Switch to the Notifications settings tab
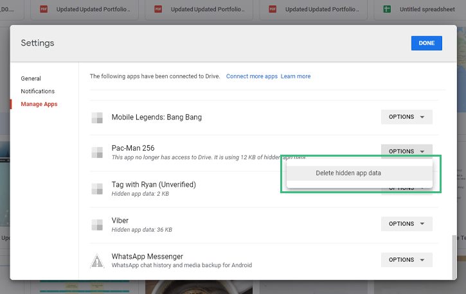 38,91
